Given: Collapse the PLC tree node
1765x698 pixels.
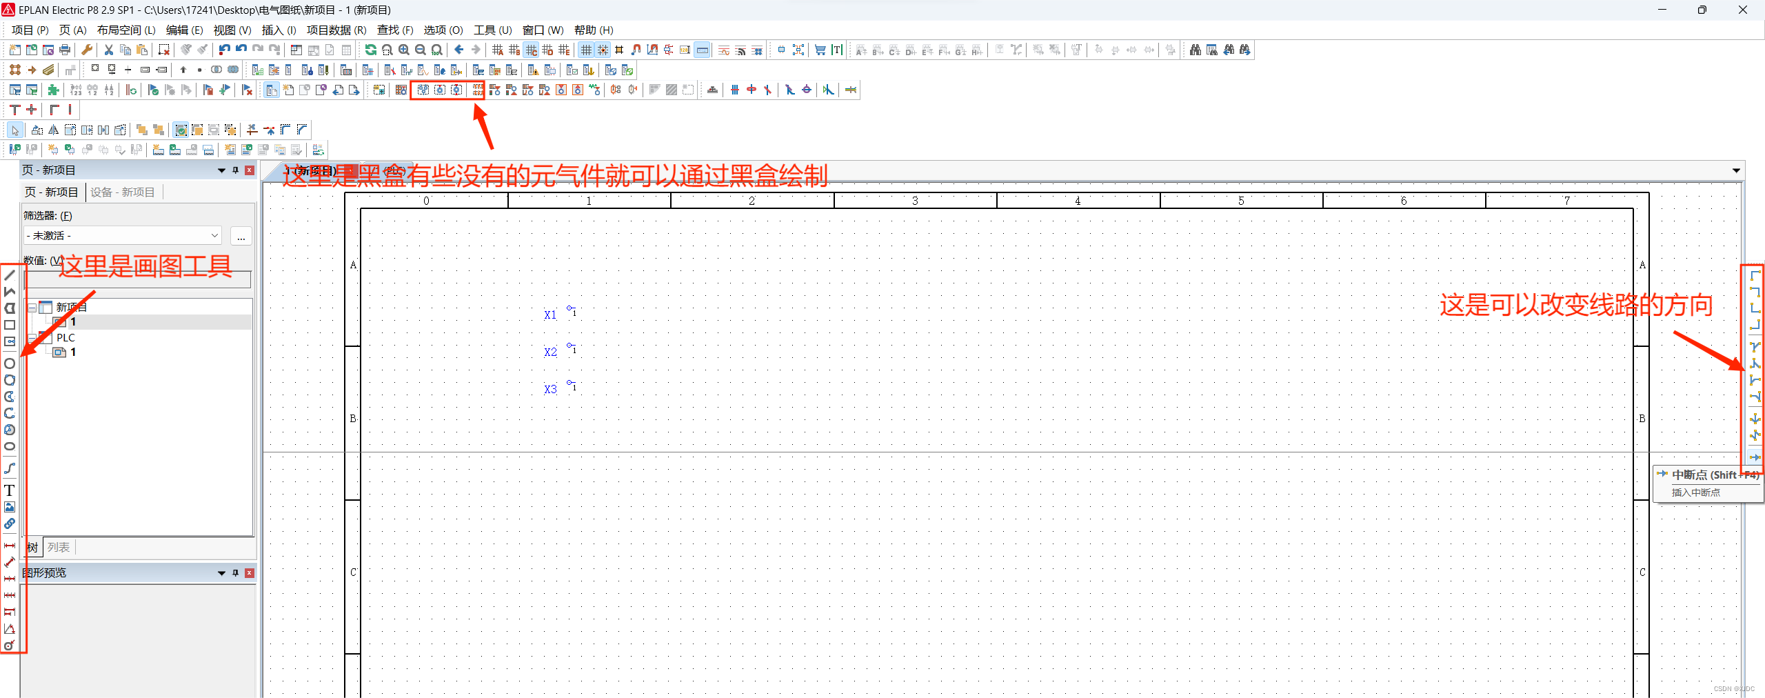Looking at the screenshot, I should [x=32, y=337].
